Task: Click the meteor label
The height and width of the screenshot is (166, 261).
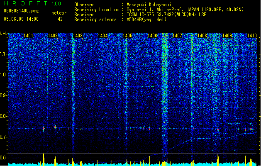Action: tap(59, 13)
